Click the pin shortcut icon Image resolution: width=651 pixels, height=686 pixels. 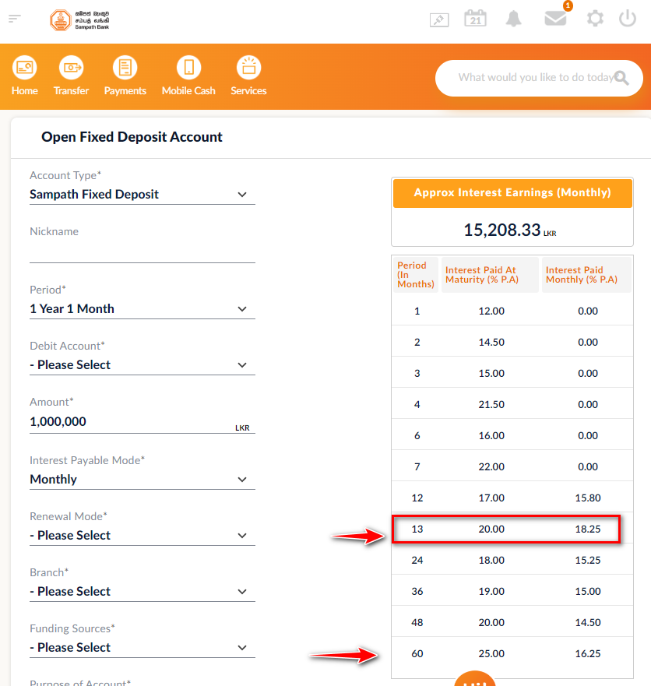tap(439, 19)
